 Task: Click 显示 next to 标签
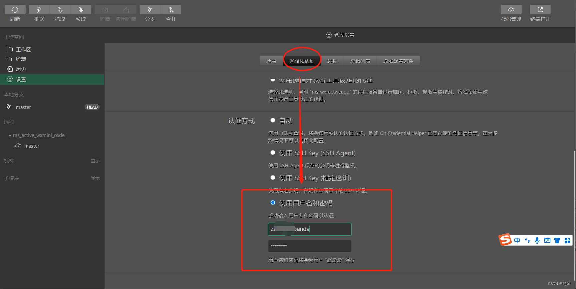(x=95, y=161)
